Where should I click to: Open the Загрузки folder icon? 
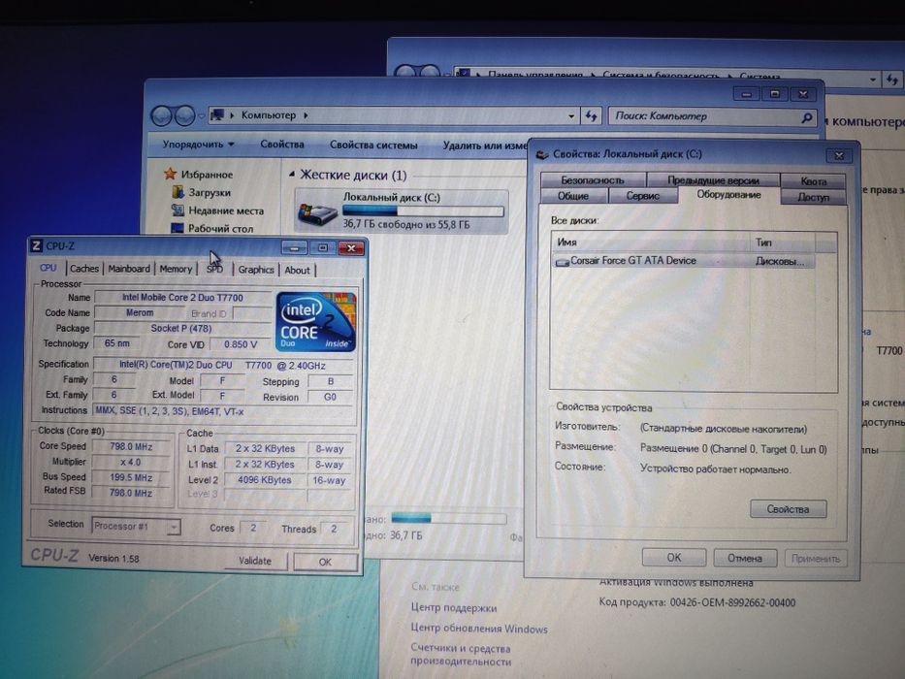coord(178,192)
